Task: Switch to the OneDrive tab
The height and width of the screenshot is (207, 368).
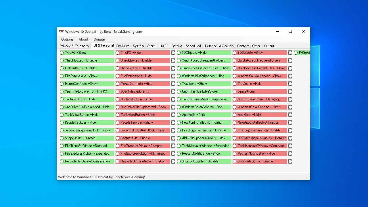Action: click(x=123, y=46)
